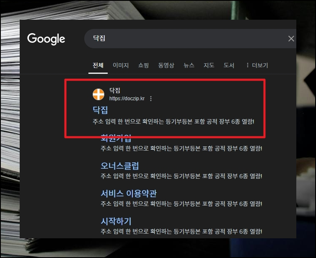Click the Google logo

tap(46, 39)
